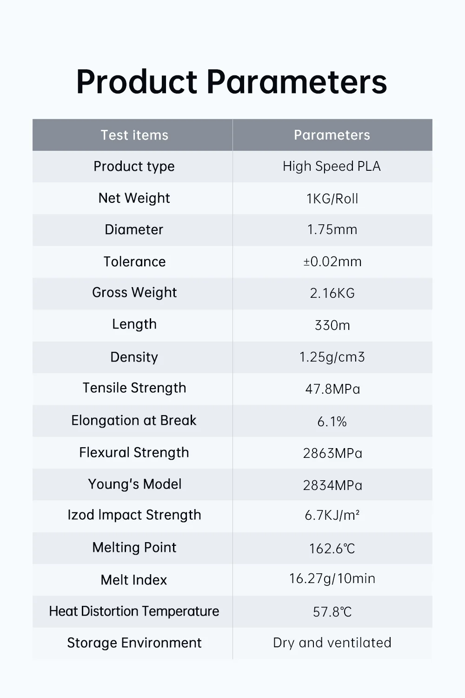Image resolution: width=465 pixels, height=698 pixels.
Task: Click the Flexural Strength 2863MPa value
Action: click(332, 453)
